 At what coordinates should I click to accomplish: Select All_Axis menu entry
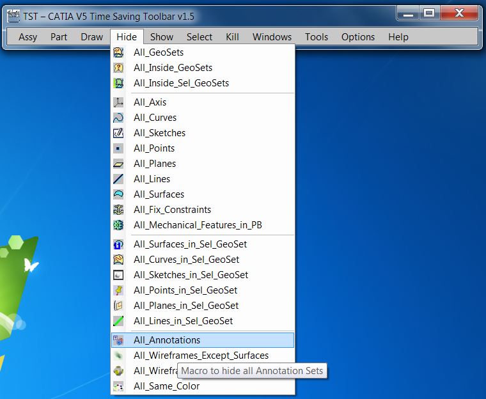coord(203,102)
